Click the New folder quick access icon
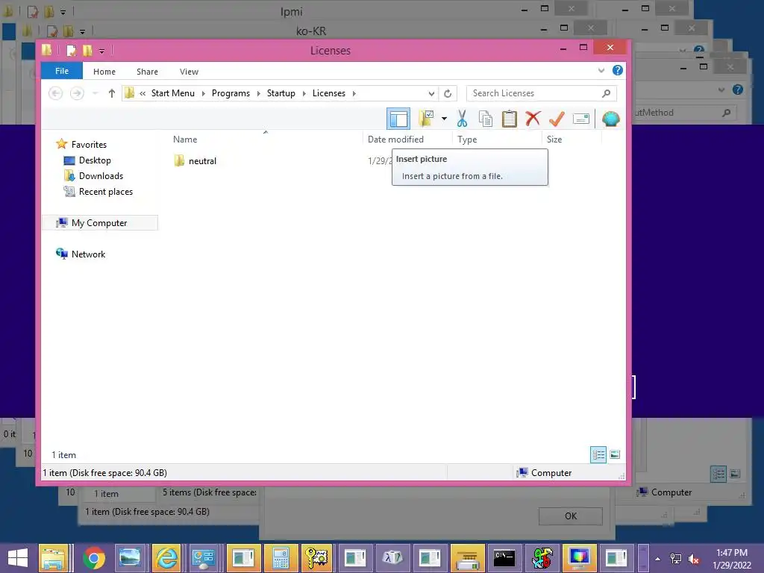This screenshot has width=764, height=573. click(88, 50)
